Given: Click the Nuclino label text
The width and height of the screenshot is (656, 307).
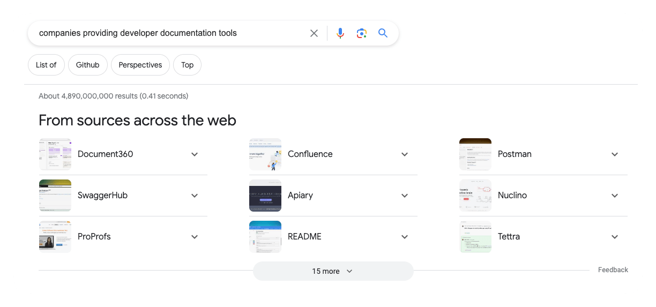Looking at the screenshot, I should [x=512, y=196].
